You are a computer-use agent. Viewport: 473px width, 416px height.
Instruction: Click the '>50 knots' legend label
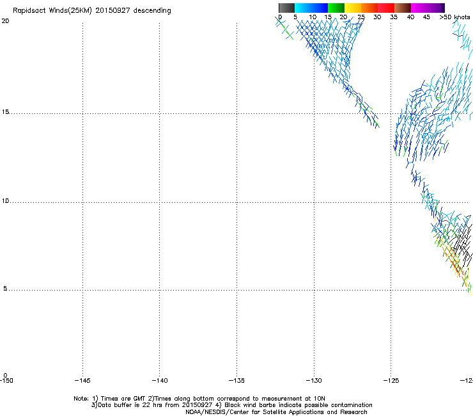click(x=454, y=17)
